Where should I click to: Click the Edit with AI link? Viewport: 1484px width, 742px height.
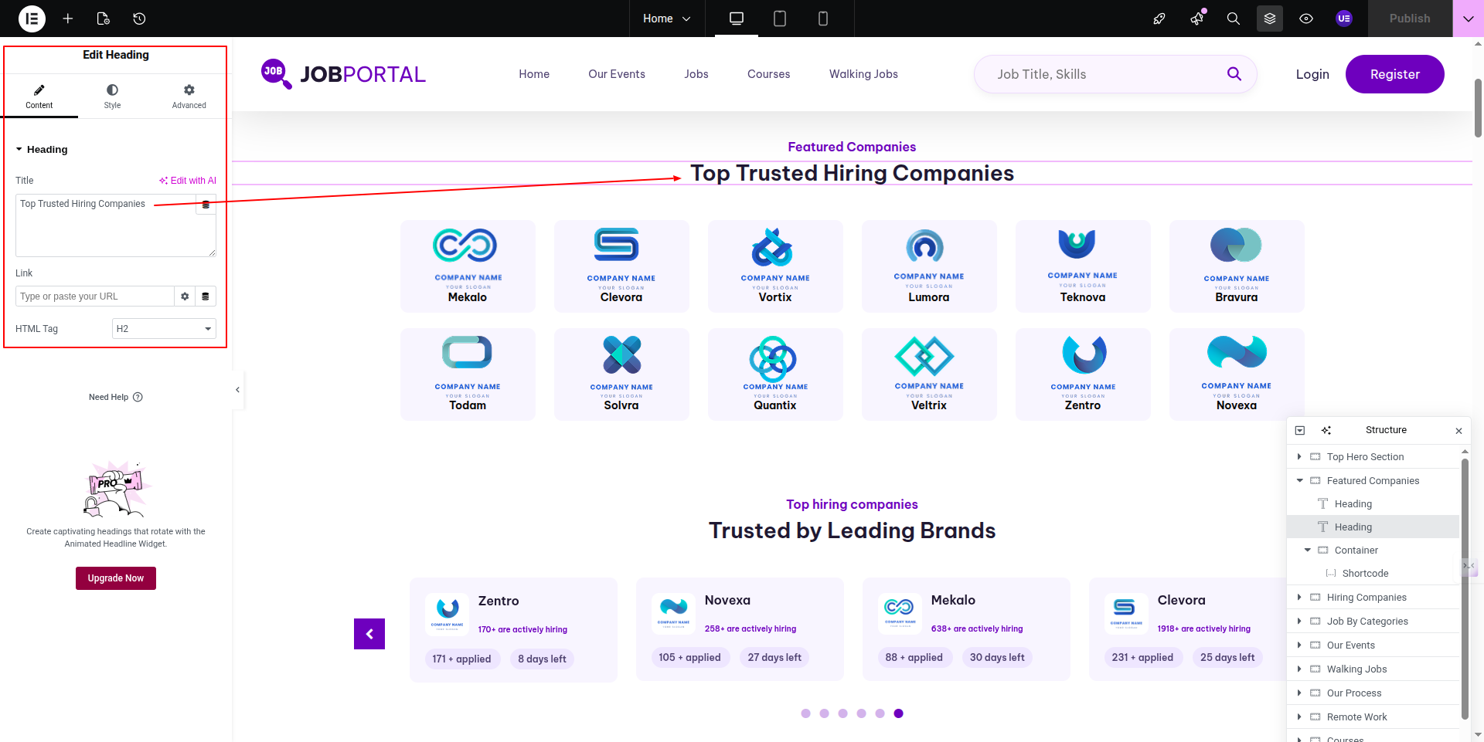pyautogui.click(x=188, y=181)
